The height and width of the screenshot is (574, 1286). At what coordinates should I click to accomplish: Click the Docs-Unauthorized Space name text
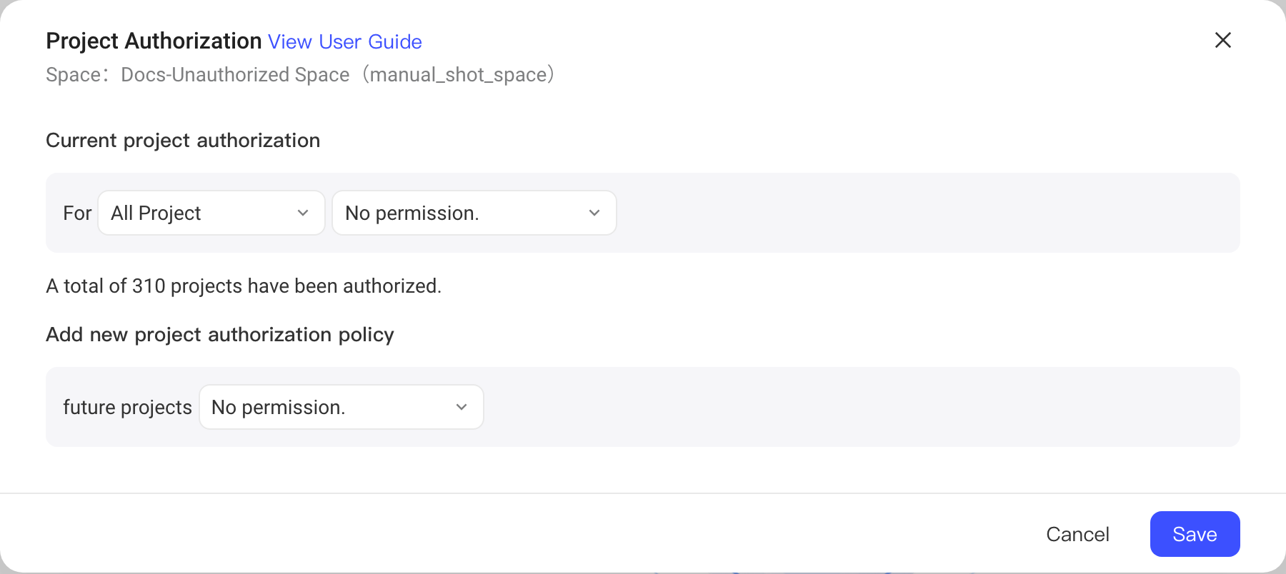pos(235,74)
